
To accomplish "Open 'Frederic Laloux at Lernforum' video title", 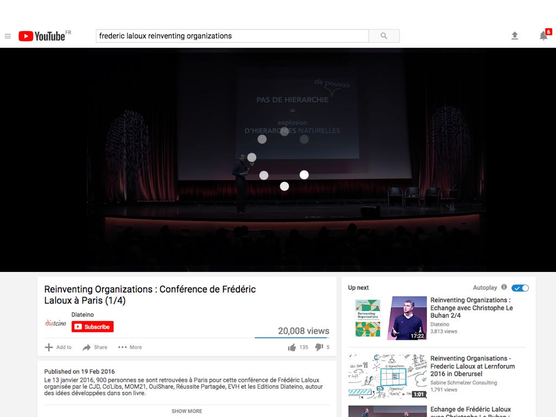I will pos(472,366).
